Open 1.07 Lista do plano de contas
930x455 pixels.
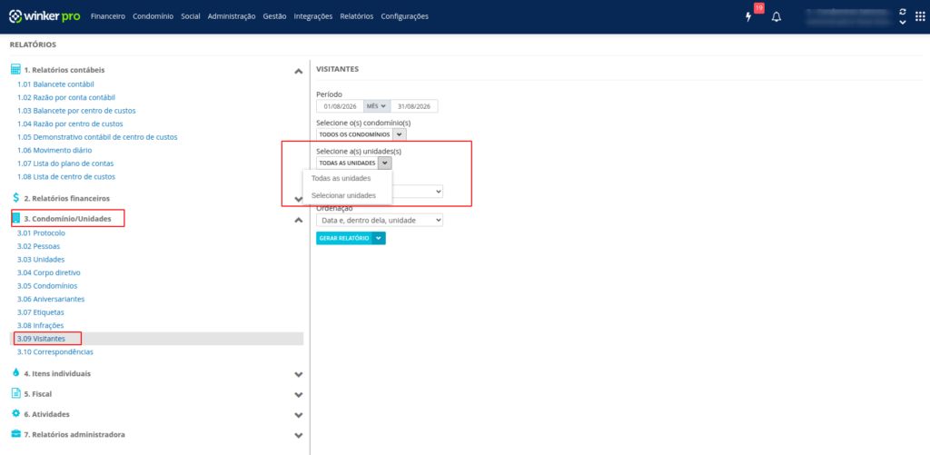65,163
